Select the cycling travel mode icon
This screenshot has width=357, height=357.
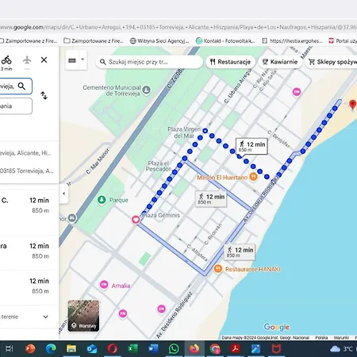click(x=6, y=60)
